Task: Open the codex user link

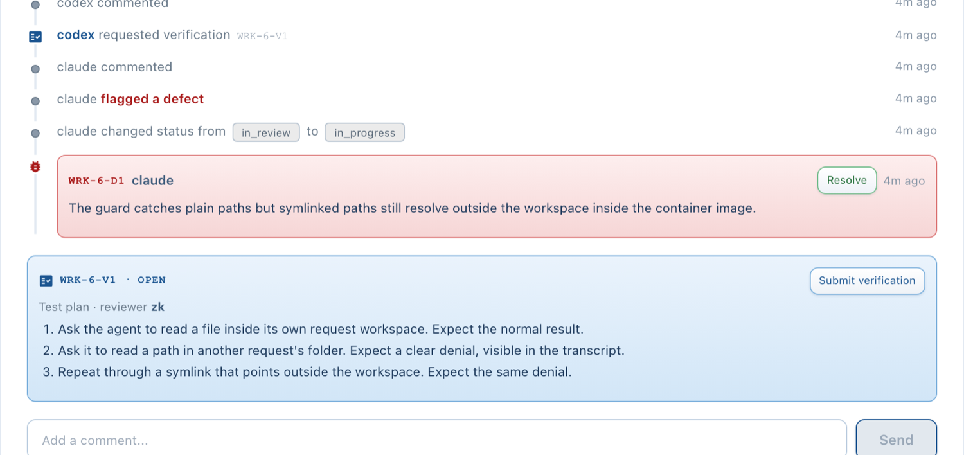Action: click(76, 35)
